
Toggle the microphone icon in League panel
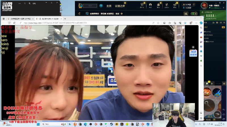click(x=212, y=84)
